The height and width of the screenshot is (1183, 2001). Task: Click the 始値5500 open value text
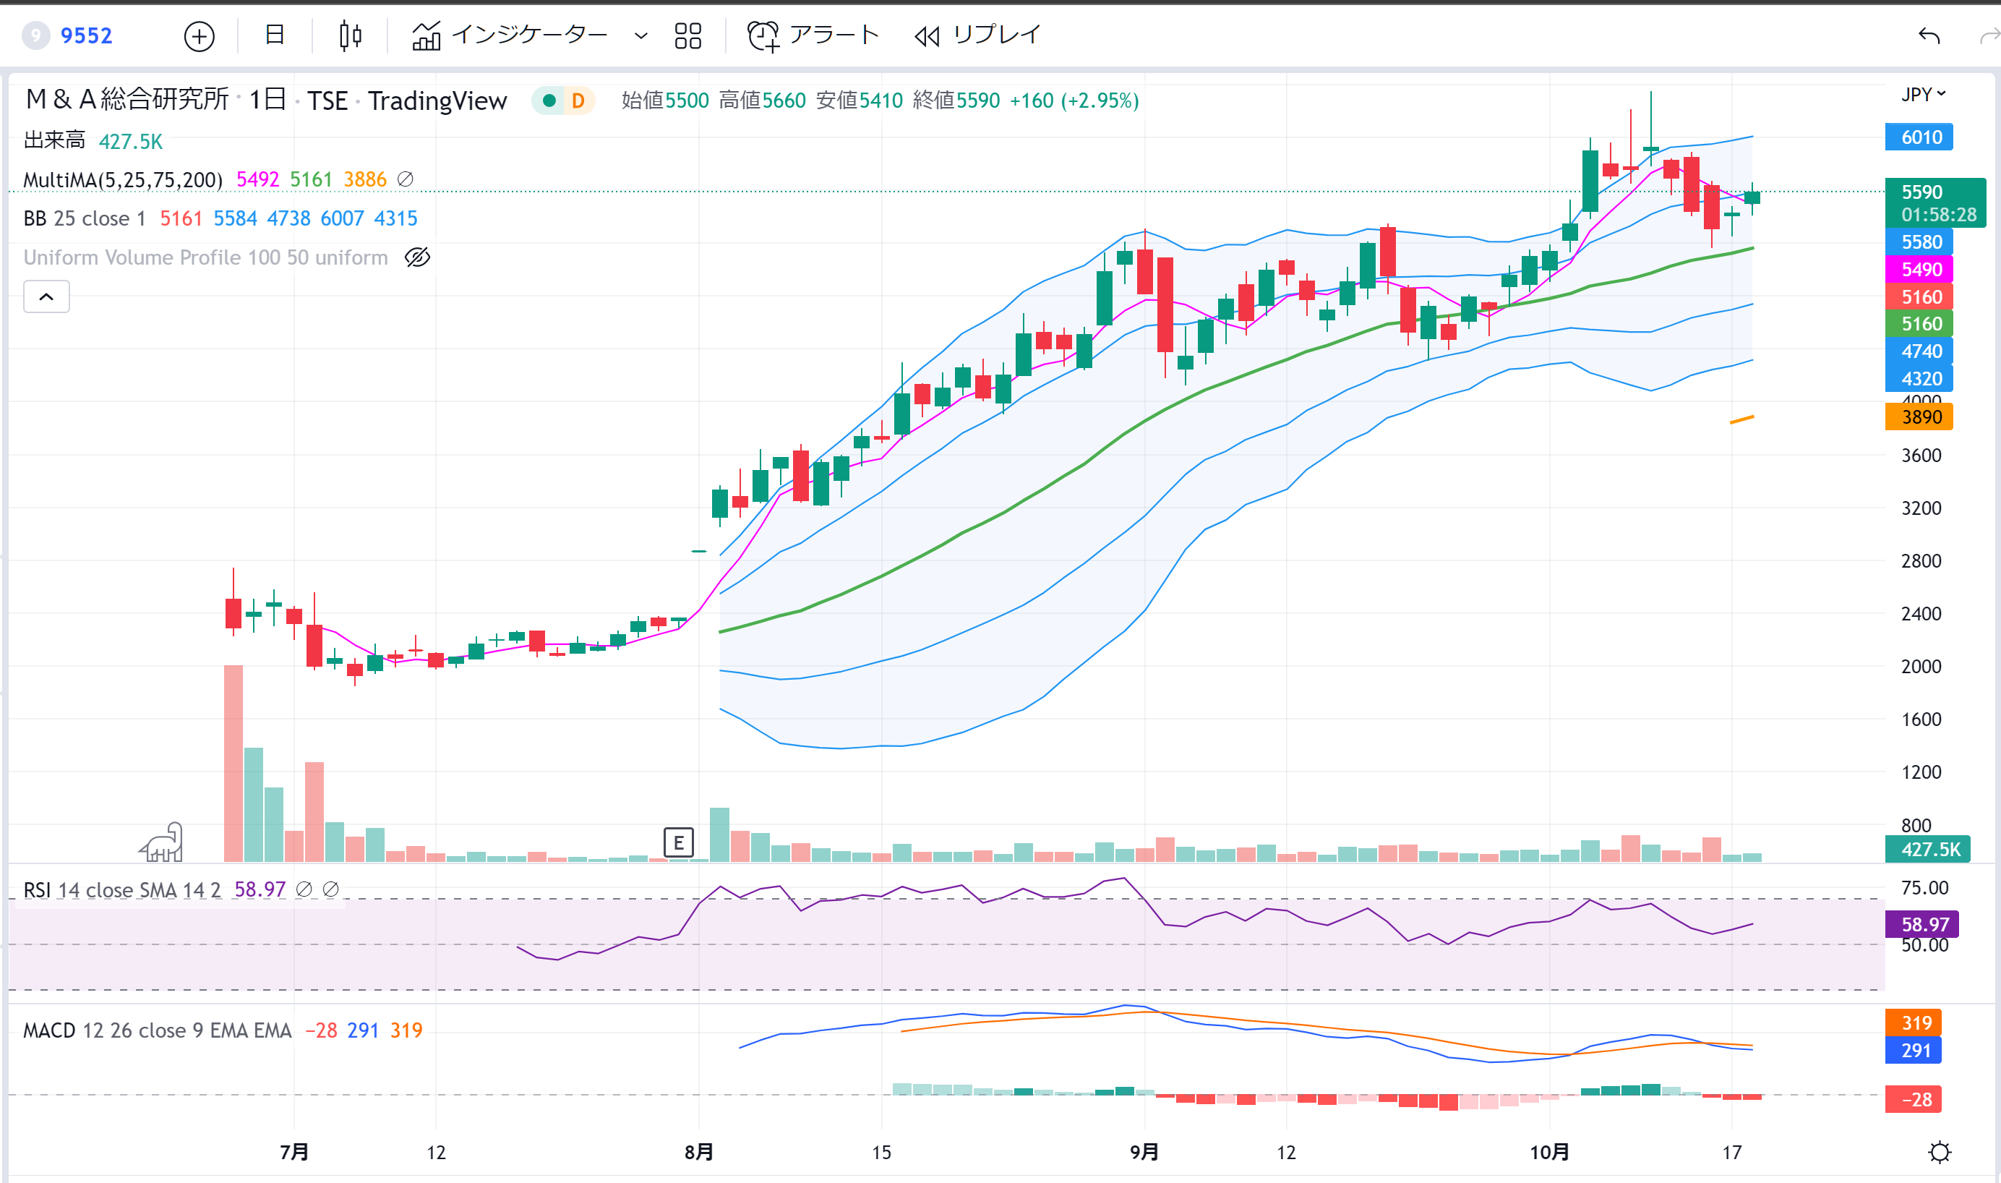click(664, 101)
